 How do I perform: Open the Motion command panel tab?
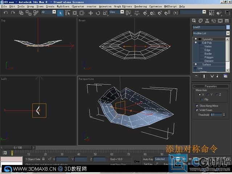tap(214, 21)
